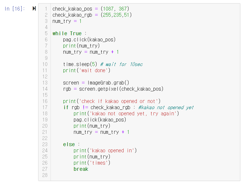This screenshot has height=184, width=243.
Task: Click print('check if kakao opened or not')
Action: click(x=112, y=101)
